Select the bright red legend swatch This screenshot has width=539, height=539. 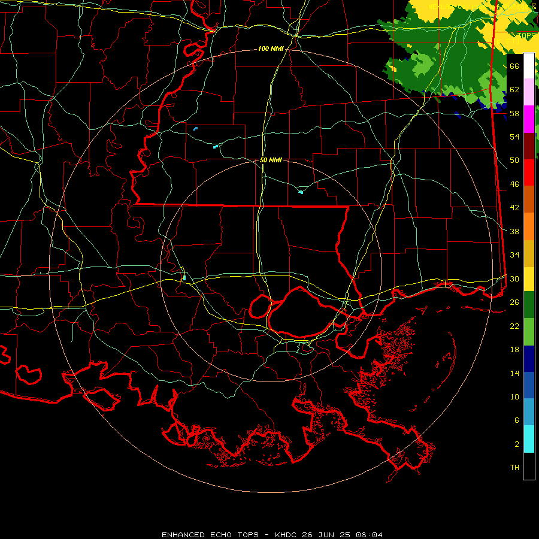point(529,172)
